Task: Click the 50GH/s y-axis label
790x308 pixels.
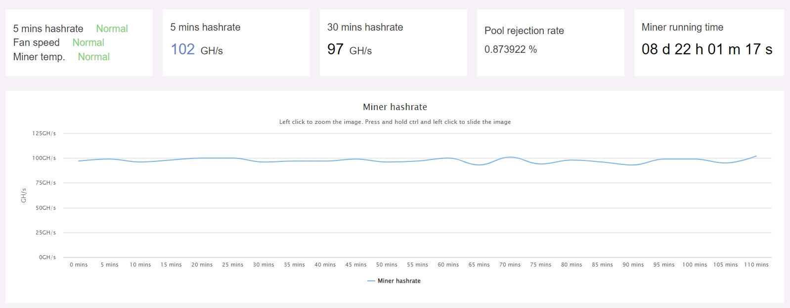Action: tap(45, 208)
